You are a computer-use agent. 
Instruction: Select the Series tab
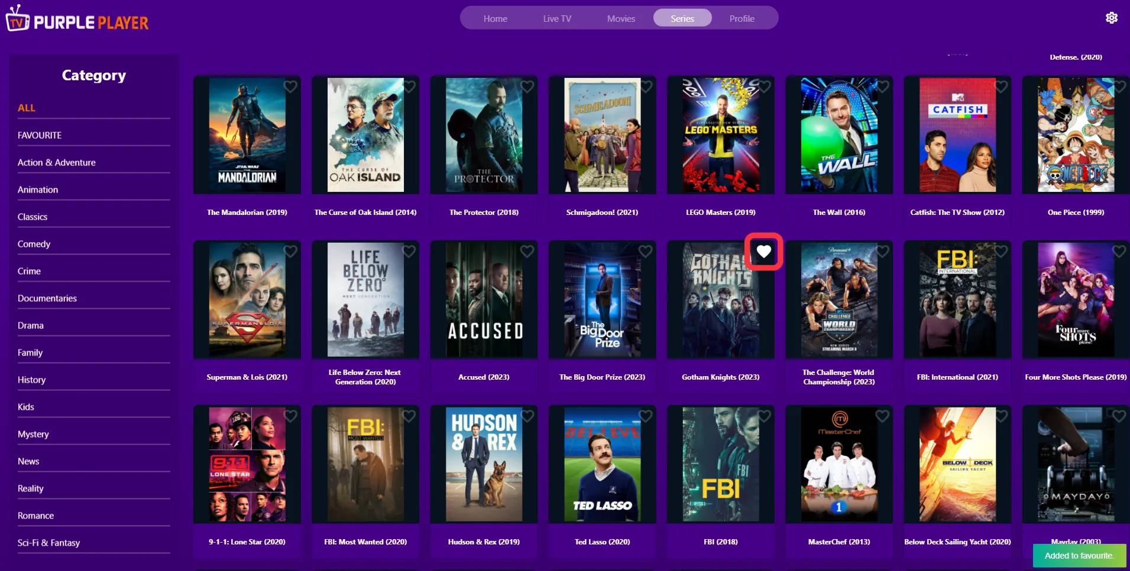(682, 18)
